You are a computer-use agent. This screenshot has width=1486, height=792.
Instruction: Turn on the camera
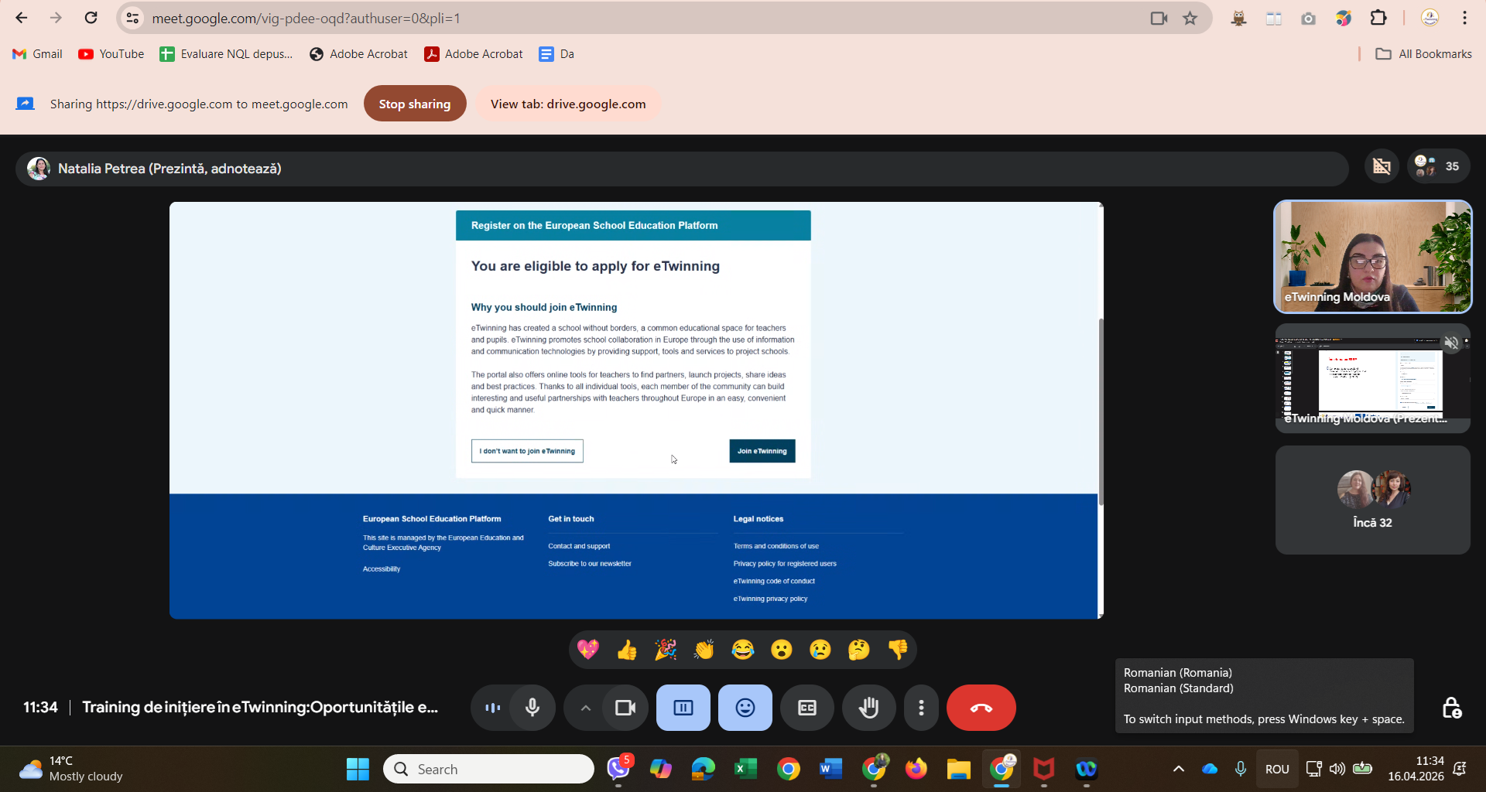point(625,708)
